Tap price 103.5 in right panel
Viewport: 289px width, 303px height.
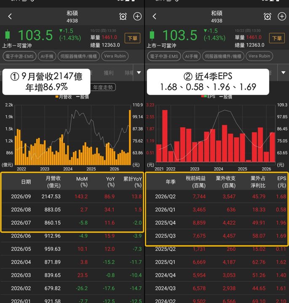[x=180, y=35]
